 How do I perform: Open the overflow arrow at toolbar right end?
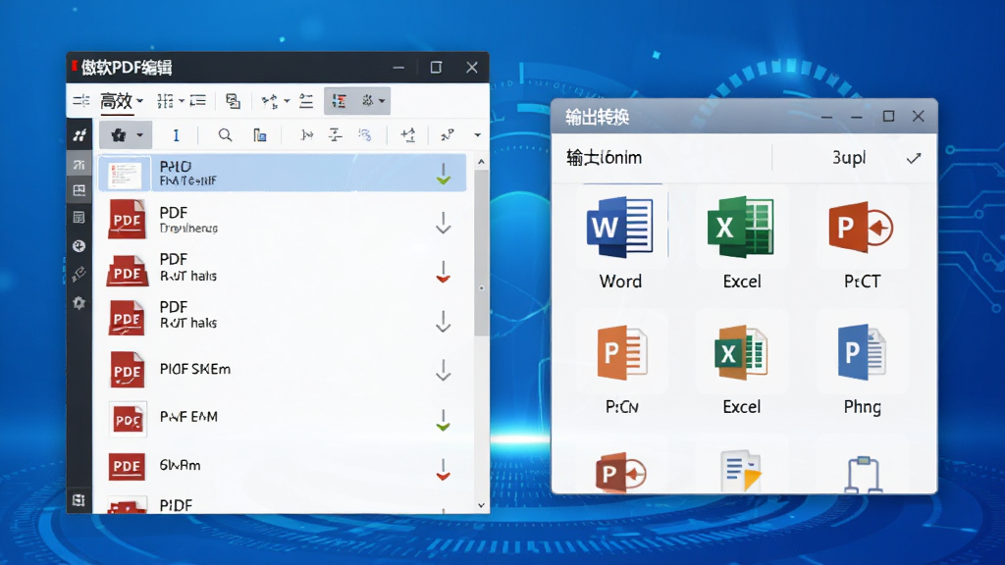pos(478,135)
